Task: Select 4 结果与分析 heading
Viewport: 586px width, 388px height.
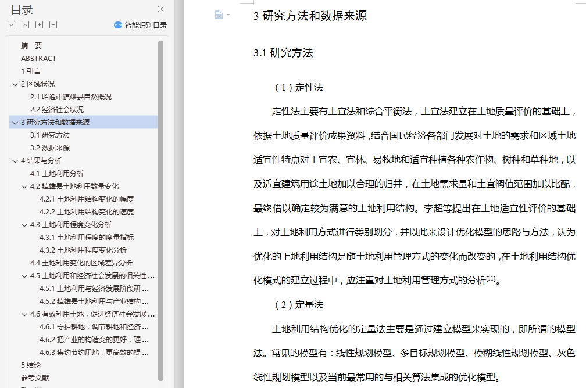Action: point(41,160)
